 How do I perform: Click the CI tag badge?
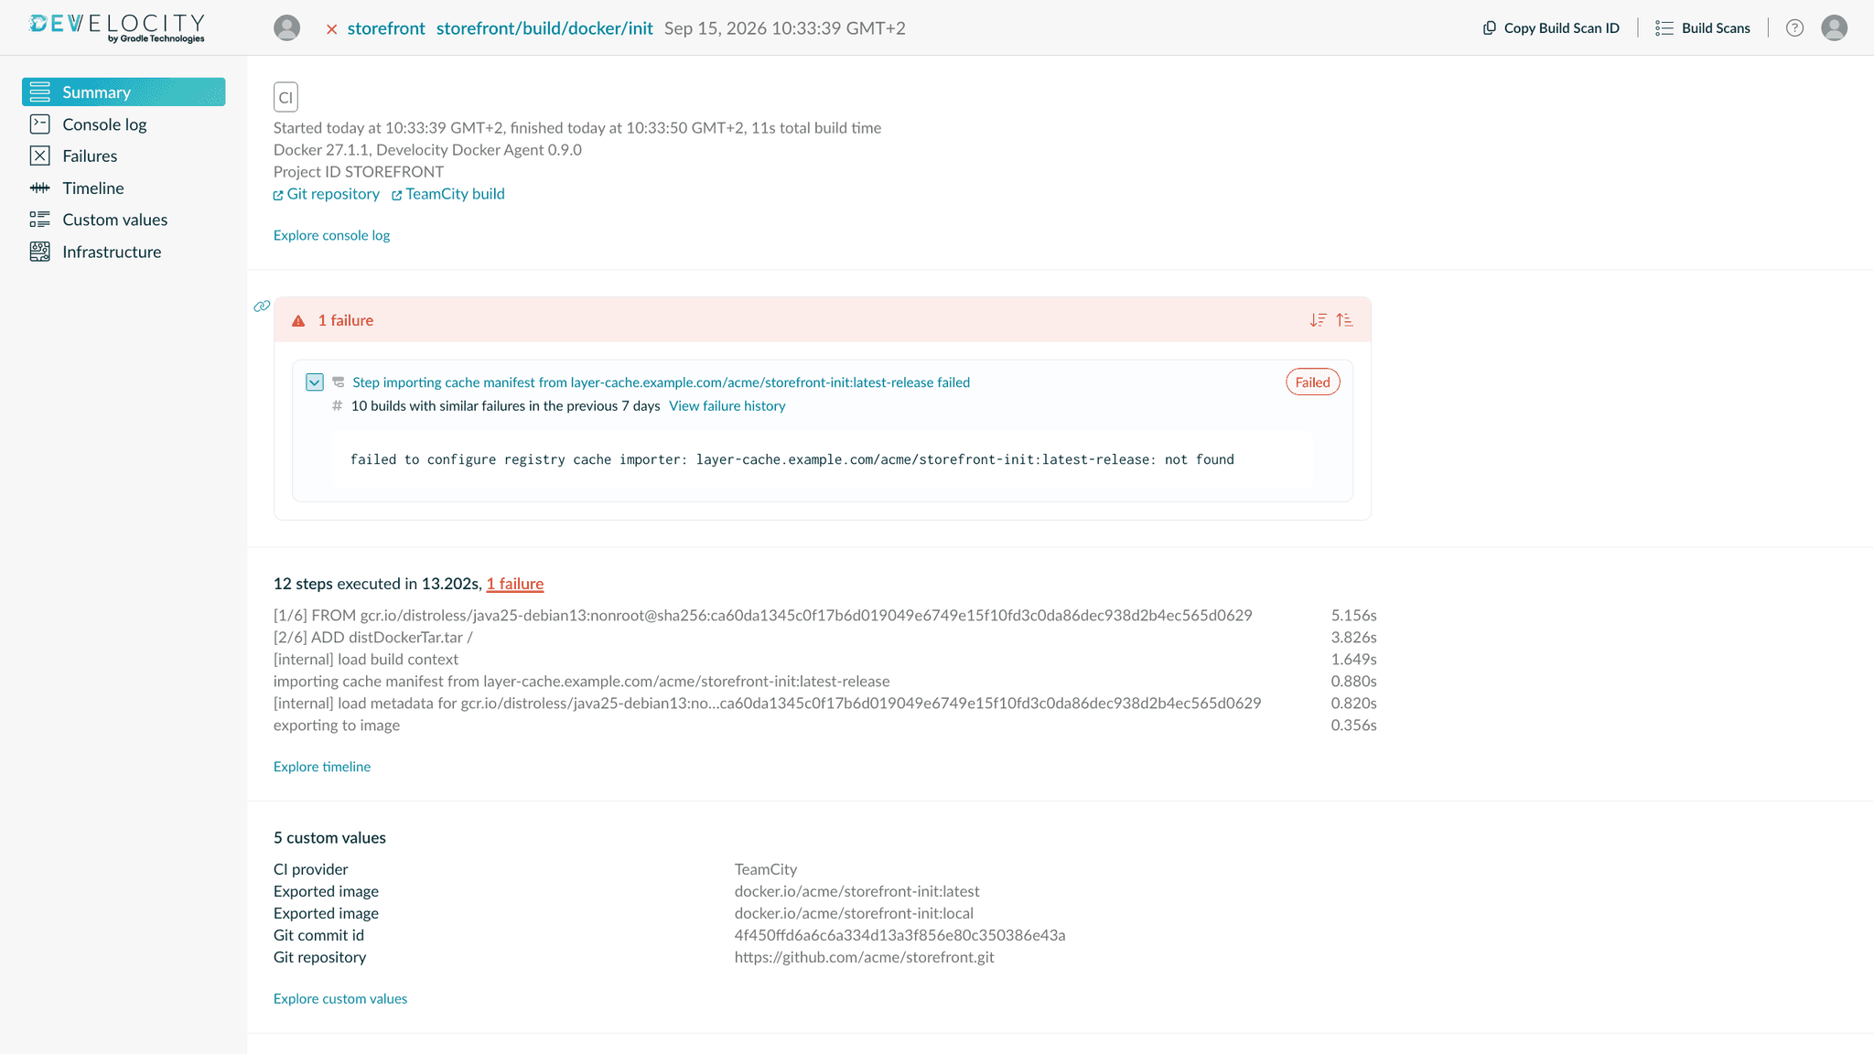(x=285, y=97)
